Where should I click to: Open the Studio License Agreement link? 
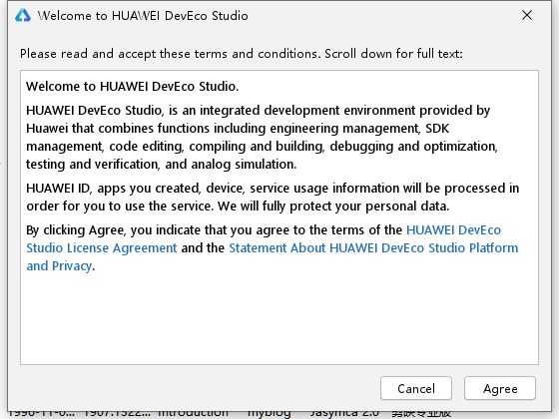[102, 248]
